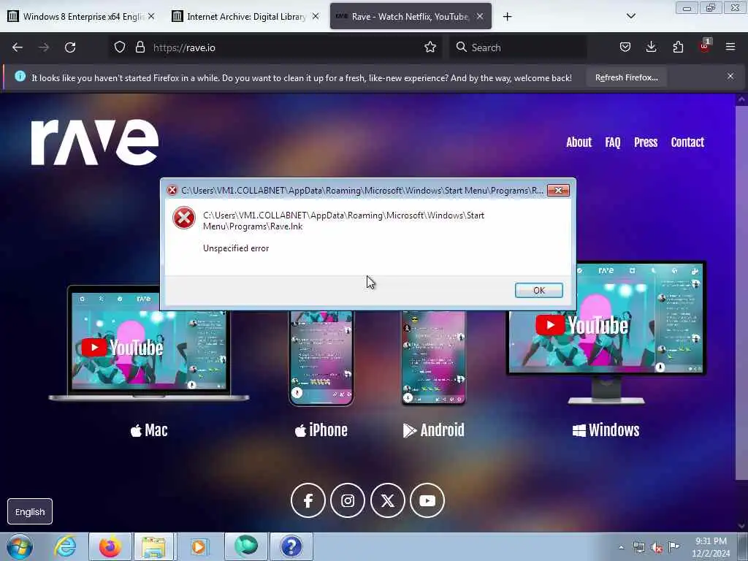Open Windows Explorer from taskbar
The height and width of the screenshot is (561, 748).
pyautogui.click(x=153, y=546)
